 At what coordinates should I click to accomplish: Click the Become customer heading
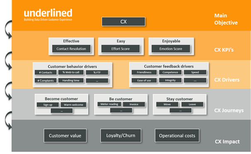point(61,99)
